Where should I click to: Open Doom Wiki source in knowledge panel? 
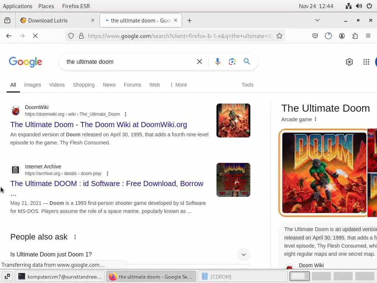[311, 265]
